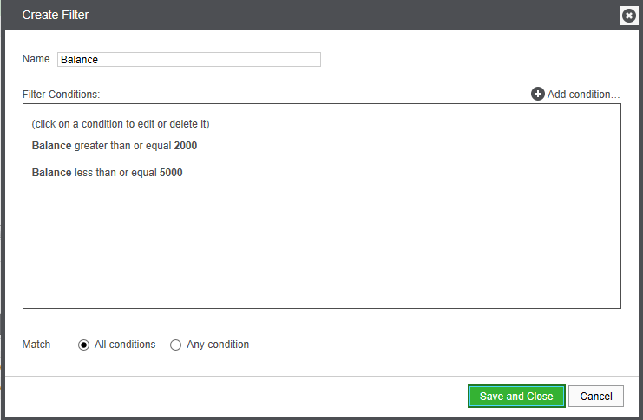Click the Name field label
The width and height of the screenshot is (643, 420).
(x=36, y=59)
